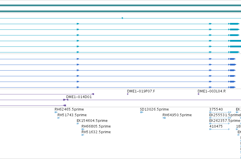Viewport: 241px width, 159px height.
Task: Select purple end block on lowest purple line
Action: pyautogui.click(x=65, y=105)
